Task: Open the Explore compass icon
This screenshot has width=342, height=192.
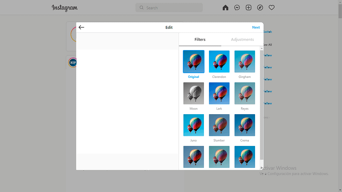Action: [260, 8]
